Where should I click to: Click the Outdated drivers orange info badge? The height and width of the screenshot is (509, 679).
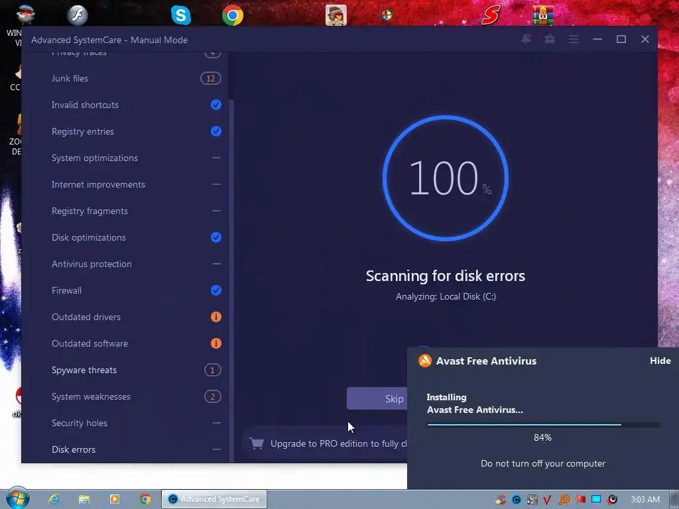click(216, 317)
